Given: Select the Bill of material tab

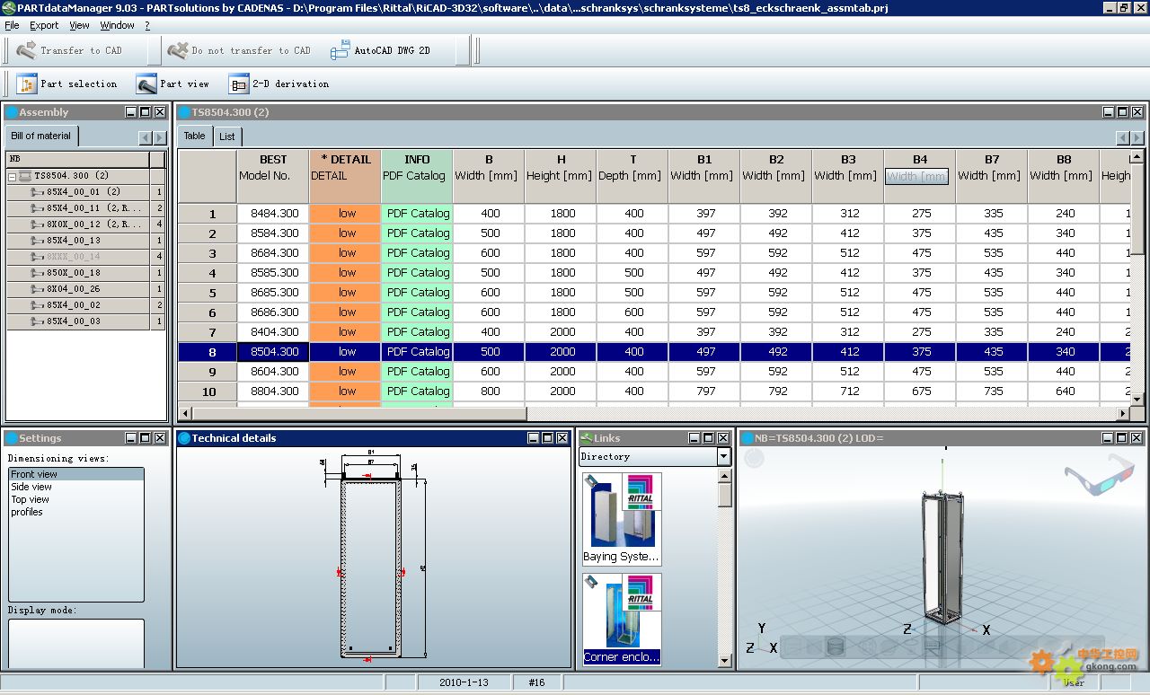Looking at the screenshot, I should coord(41,136).
